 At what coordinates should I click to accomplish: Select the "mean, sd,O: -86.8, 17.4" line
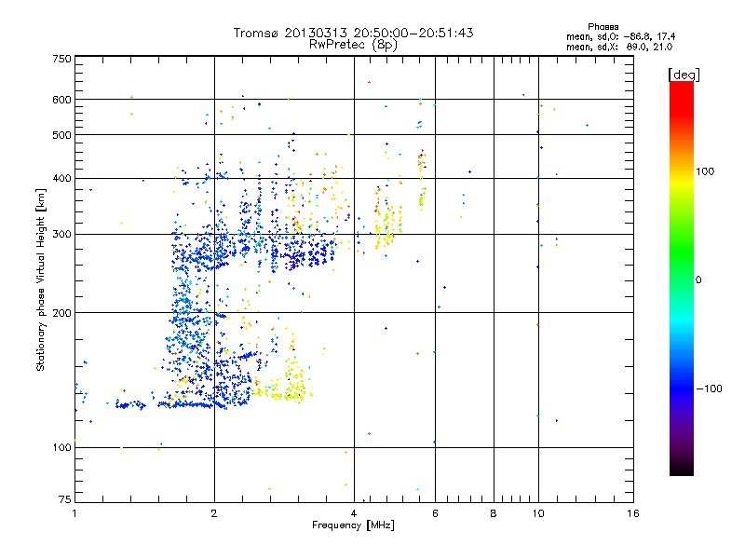click(620, 36)
